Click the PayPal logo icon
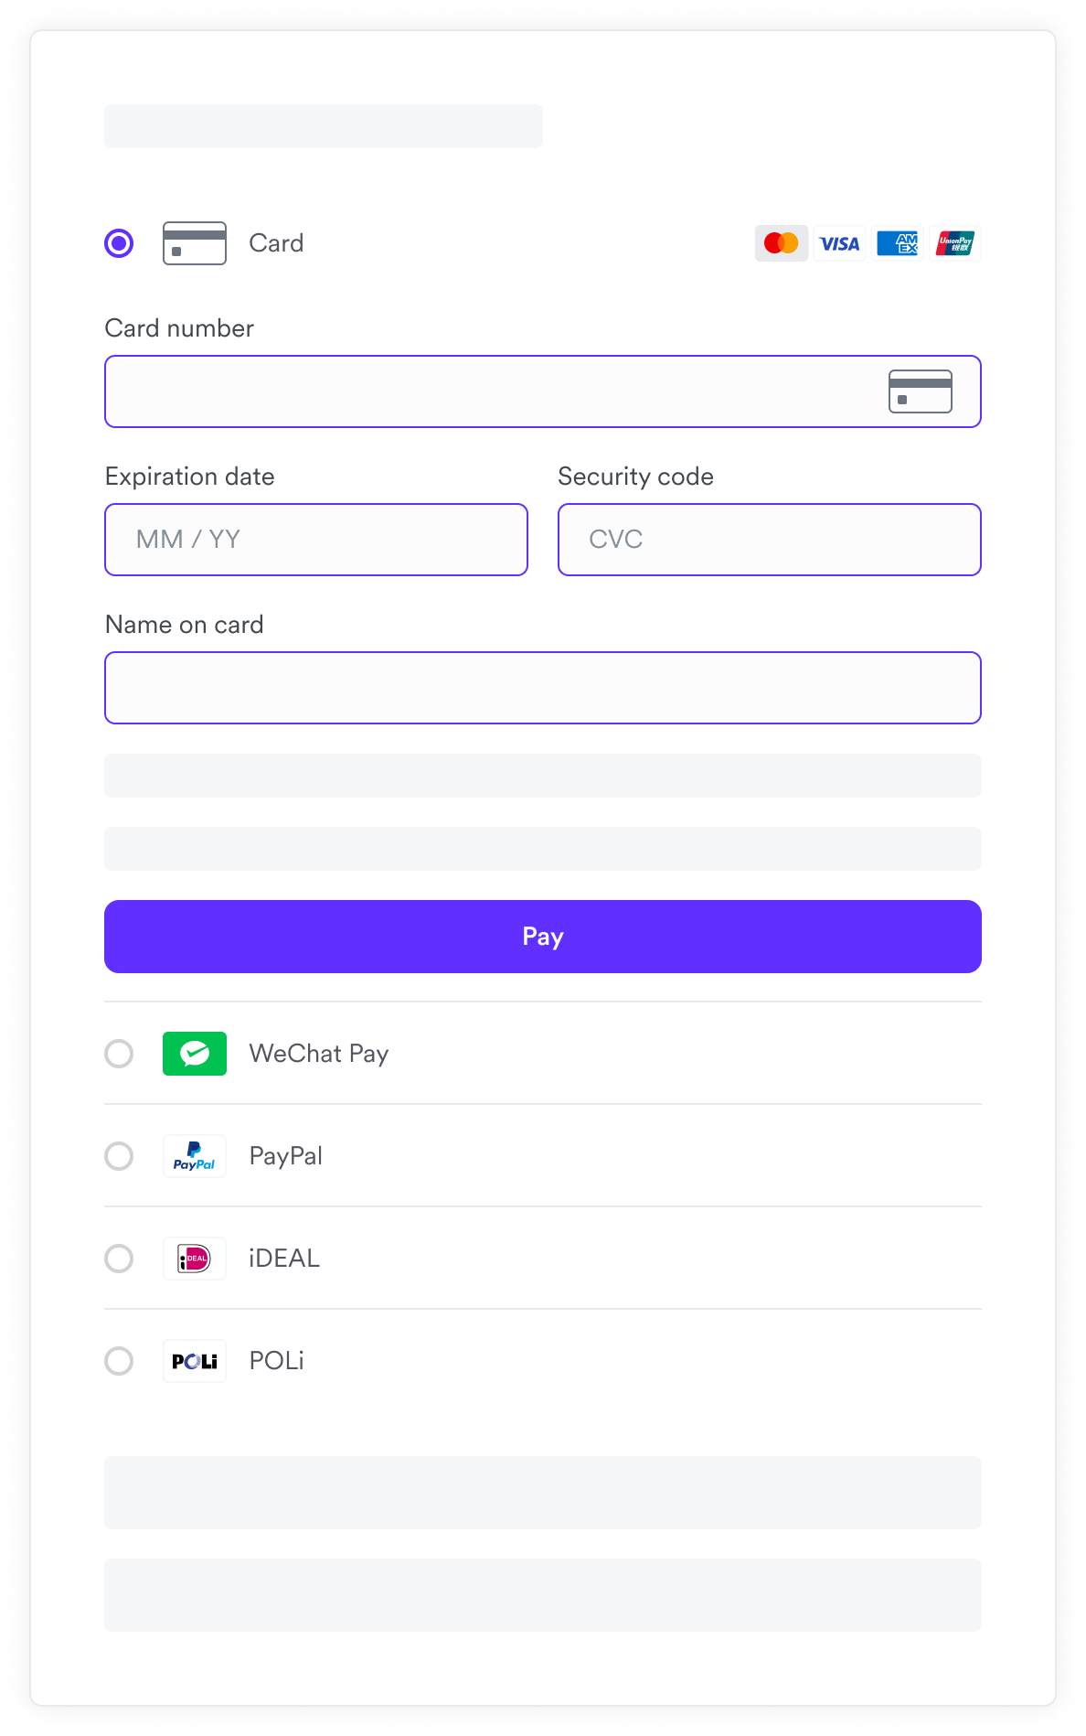The height and width of the screenshot is (1736, 1086). point(195,1156)
